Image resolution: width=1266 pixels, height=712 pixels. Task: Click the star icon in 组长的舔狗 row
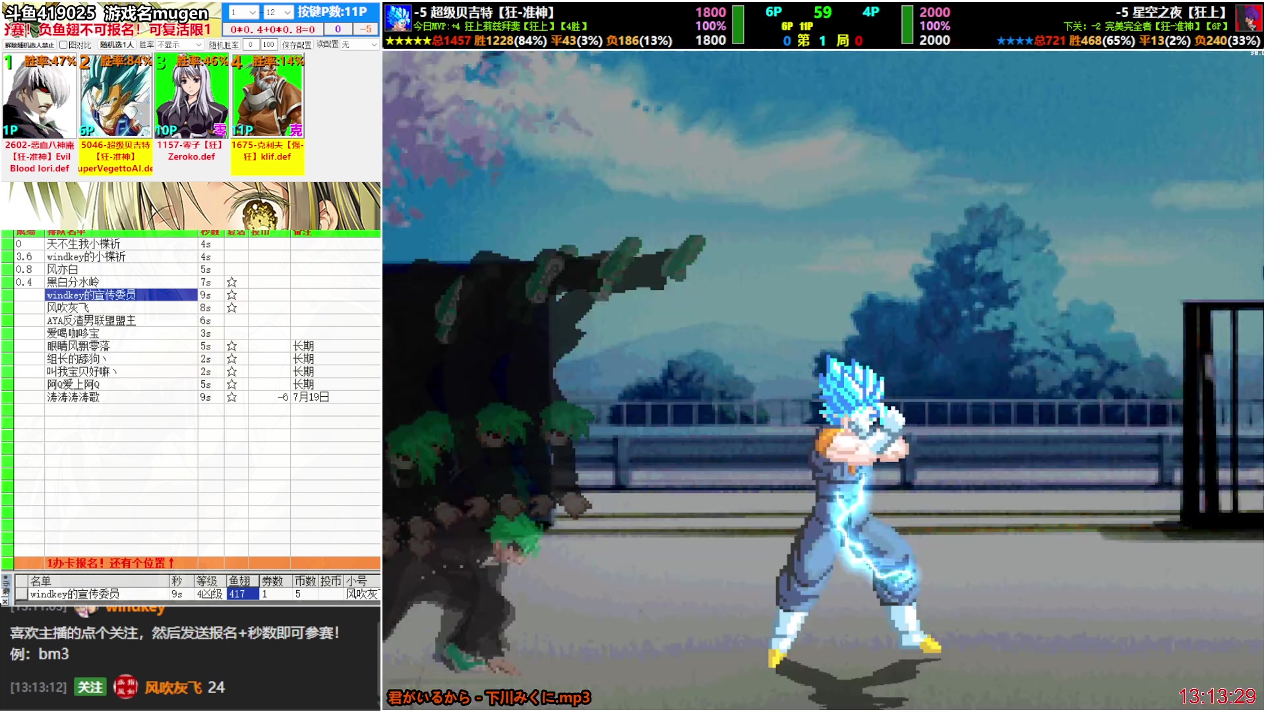coord(231,359)
